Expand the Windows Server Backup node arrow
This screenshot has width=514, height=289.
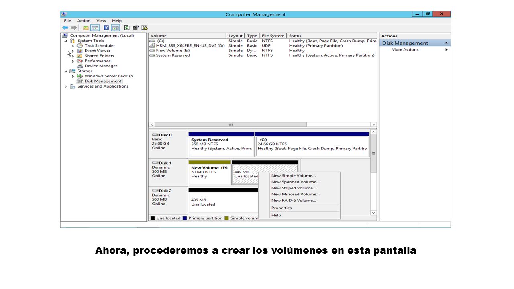tap(73, 76)
